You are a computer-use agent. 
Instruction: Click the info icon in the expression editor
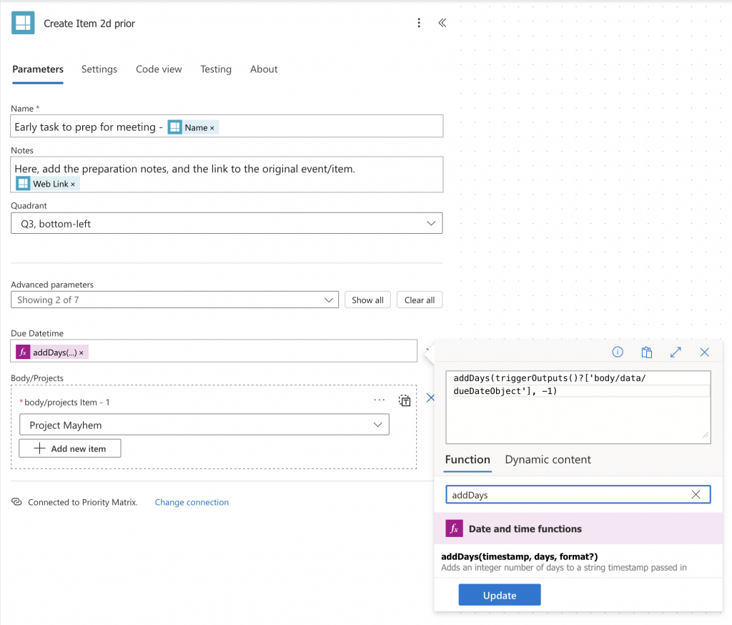point(617,352)
